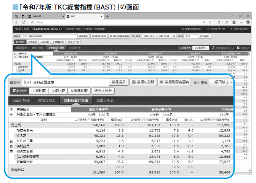Viewport: 256px width, 183px height.
Task: Click the read aloud icon in the address bar
Action: (x=204, y=22)
